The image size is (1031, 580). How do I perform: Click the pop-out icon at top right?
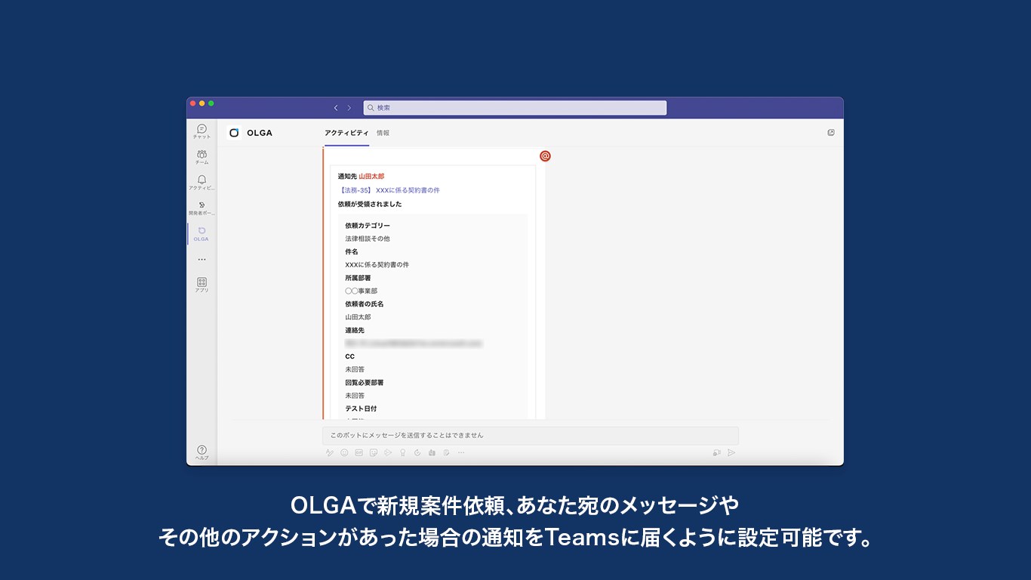click(x=831, y=132)
